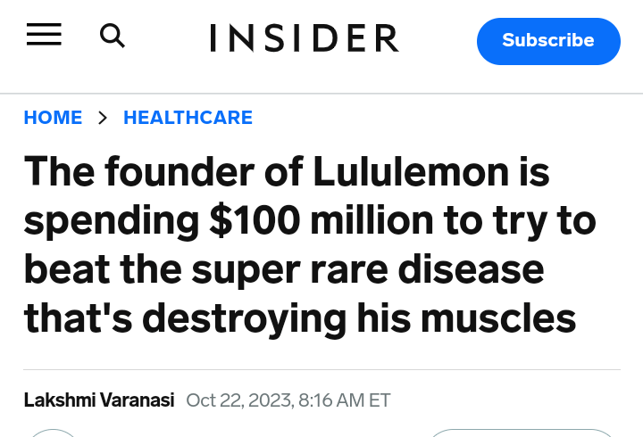Click the breadcrumb chevron after HOME

pos(103,118)
